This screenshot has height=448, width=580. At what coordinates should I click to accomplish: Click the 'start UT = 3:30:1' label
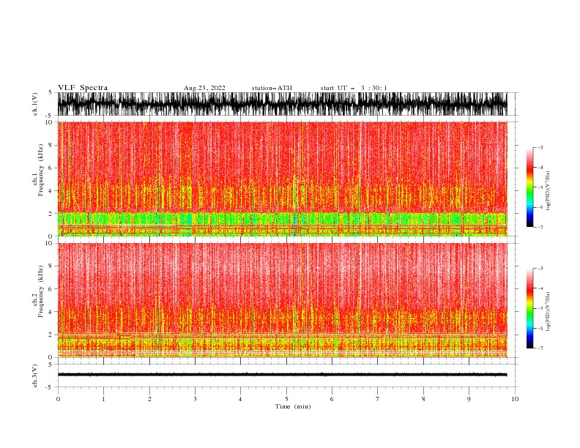point(354,88)
